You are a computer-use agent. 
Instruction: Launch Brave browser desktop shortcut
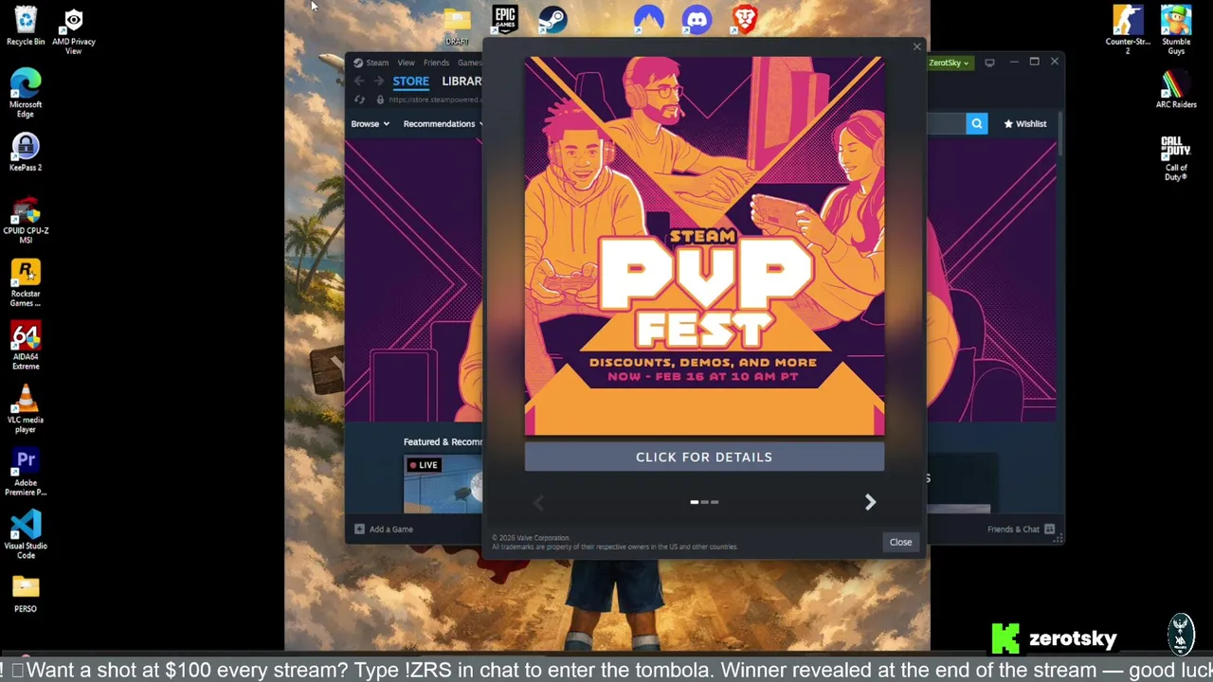[745, 20]
